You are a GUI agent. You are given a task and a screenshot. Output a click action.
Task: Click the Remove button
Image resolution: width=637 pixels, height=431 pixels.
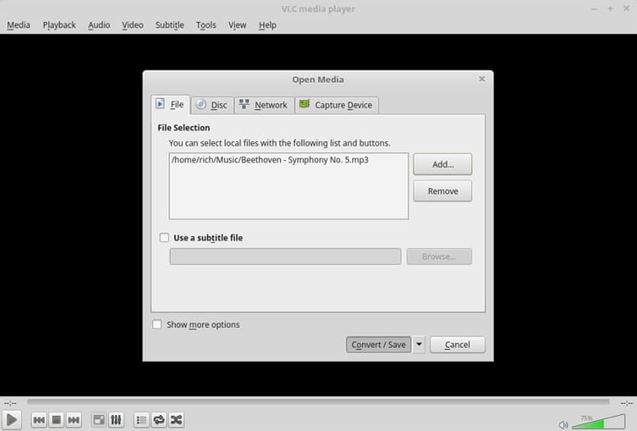pyautogui.click(x=443, y=191)
